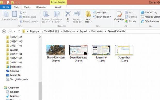Viewport: 160px width, 100px height.
Task: Select the 2012-11-05 folder in the sidebar
Action: pyautogui.click(x=14, y=46)
